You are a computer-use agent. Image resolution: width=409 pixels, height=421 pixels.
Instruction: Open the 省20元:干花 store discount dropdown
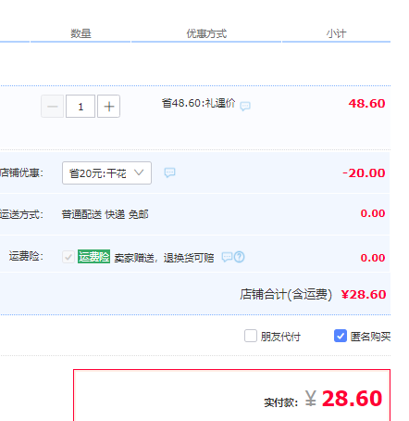[106, 172]
